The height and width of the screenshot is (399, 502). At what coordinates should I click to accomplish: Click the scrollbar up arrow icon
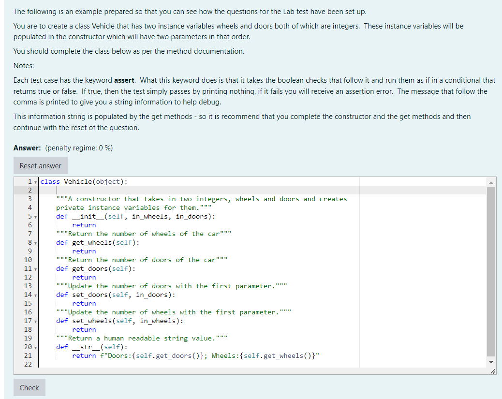(x=491, y=182)
